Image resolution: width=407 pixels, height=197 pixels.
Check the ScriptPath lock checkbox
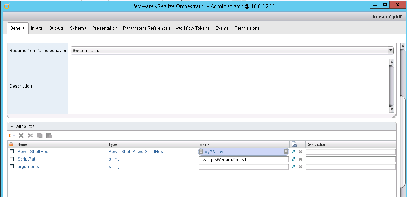pos(12,159)
